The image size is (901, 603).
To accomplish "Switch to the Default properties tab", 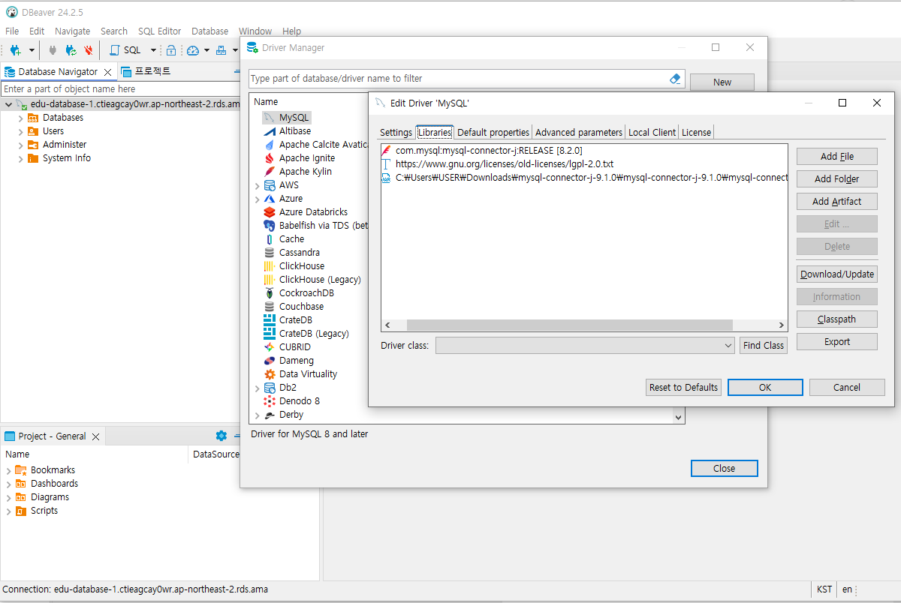I will [x=493, y=133].
